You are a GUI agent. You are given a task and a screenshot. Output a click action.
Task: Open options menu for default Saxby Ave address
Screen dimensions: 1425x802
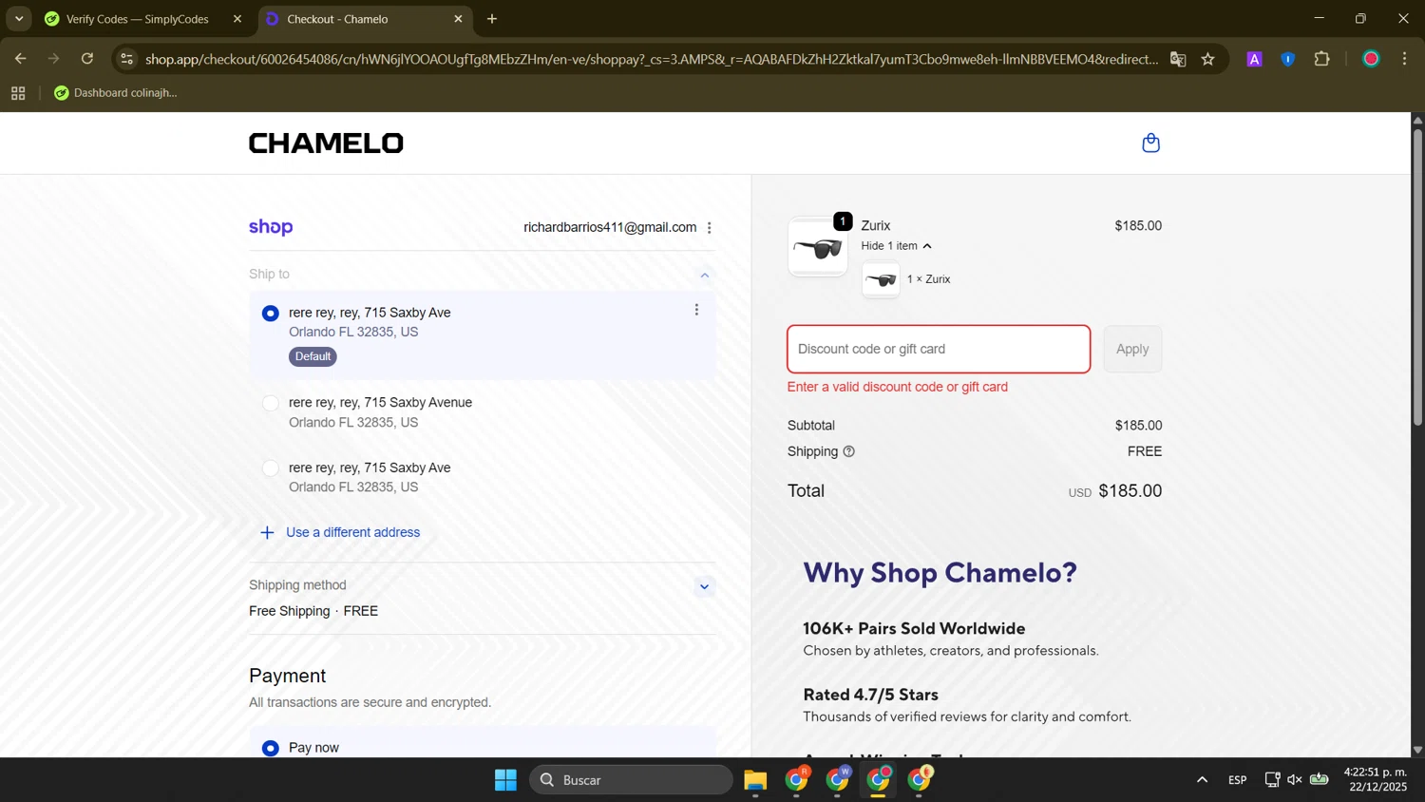(x=696, y=310)
